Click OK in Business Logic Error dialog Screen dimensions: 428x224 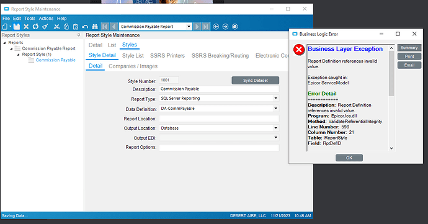point(349,158)
